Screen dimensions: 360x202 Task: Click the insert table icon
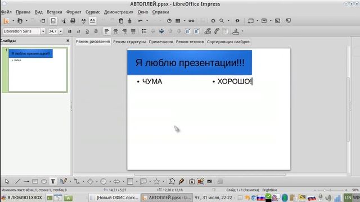tap(178, 21)
